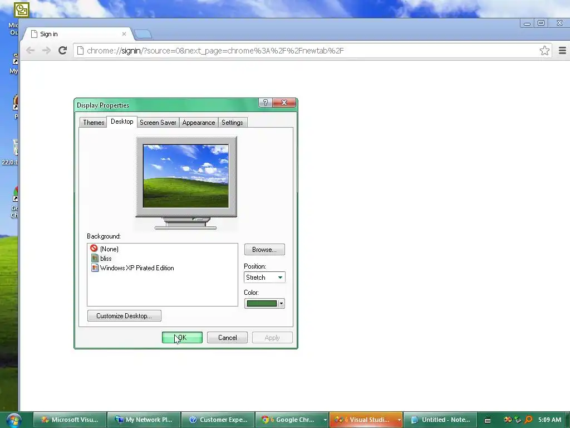Click the Cancel button
570x428 pixels.
[227, 337]
